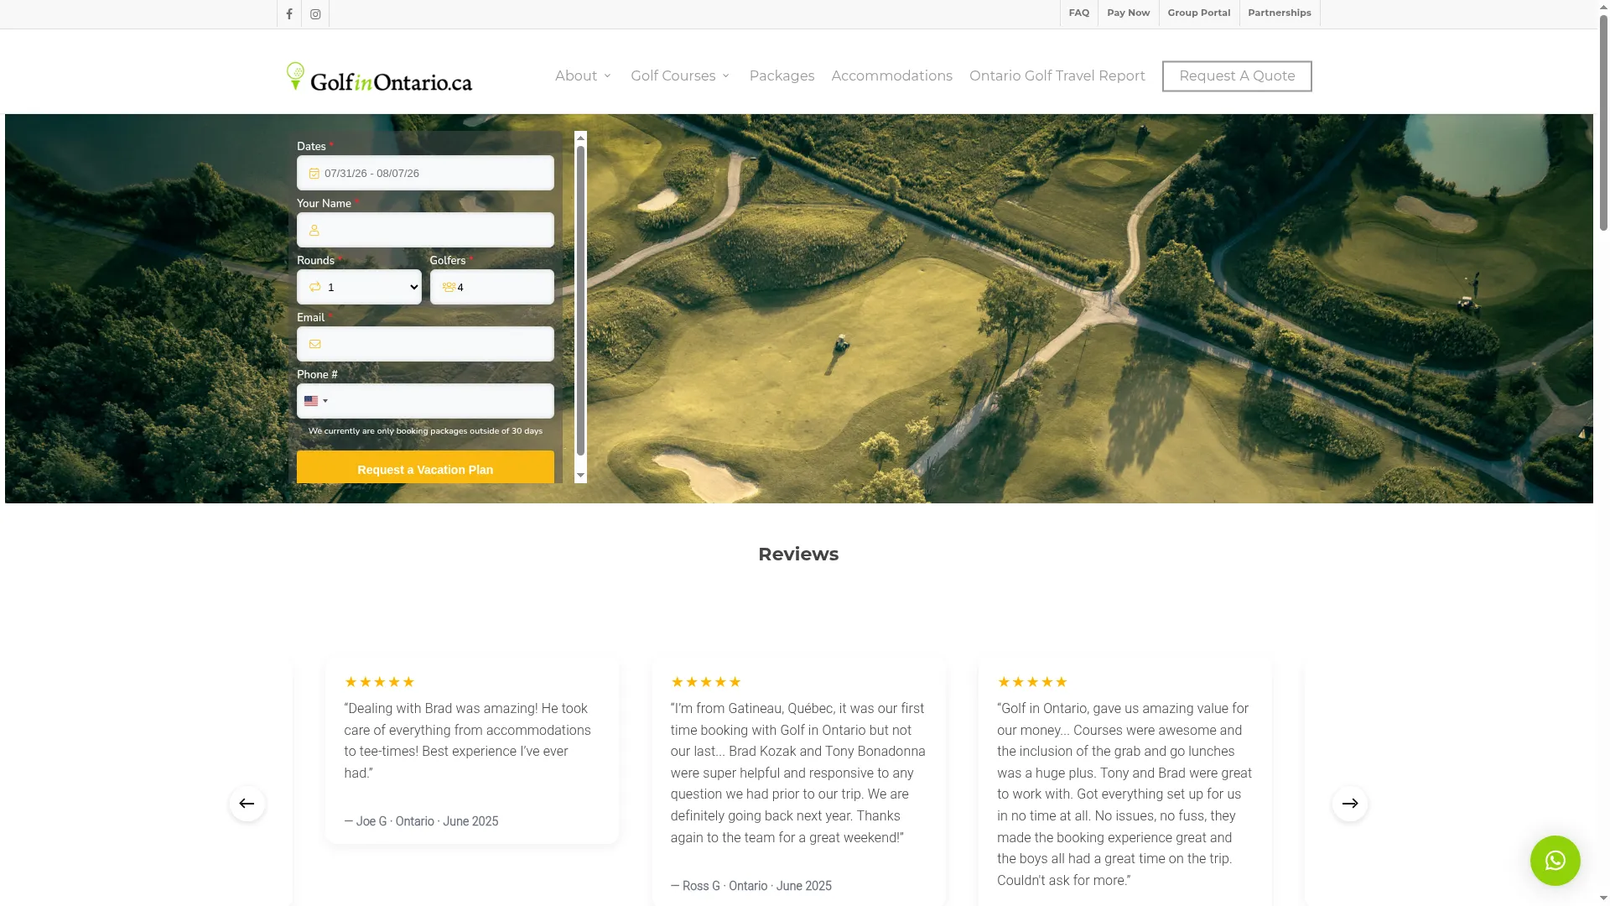This screenshot has width=1610, height=906.
Task: Click the Golfers number field
Action: point(492,287)
